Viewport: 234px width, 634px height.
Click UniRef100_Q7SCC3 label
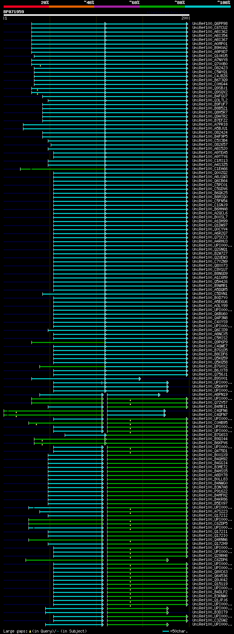point(210,237)
